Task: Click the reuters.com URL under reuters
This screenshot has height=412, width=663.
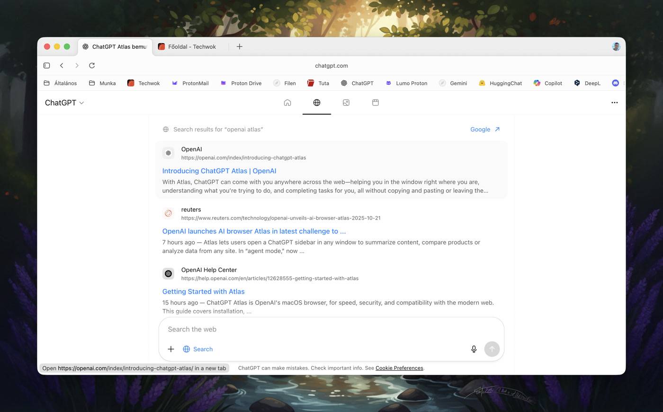Action: tap(281, 218)
